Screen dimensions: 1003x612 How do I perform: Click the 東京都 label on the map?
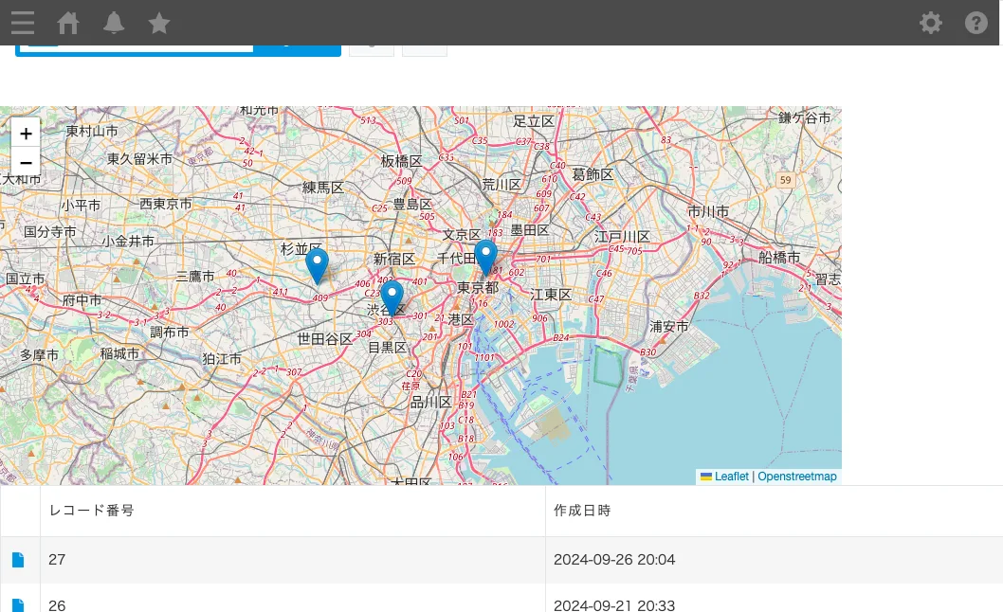tap(478, 287)
